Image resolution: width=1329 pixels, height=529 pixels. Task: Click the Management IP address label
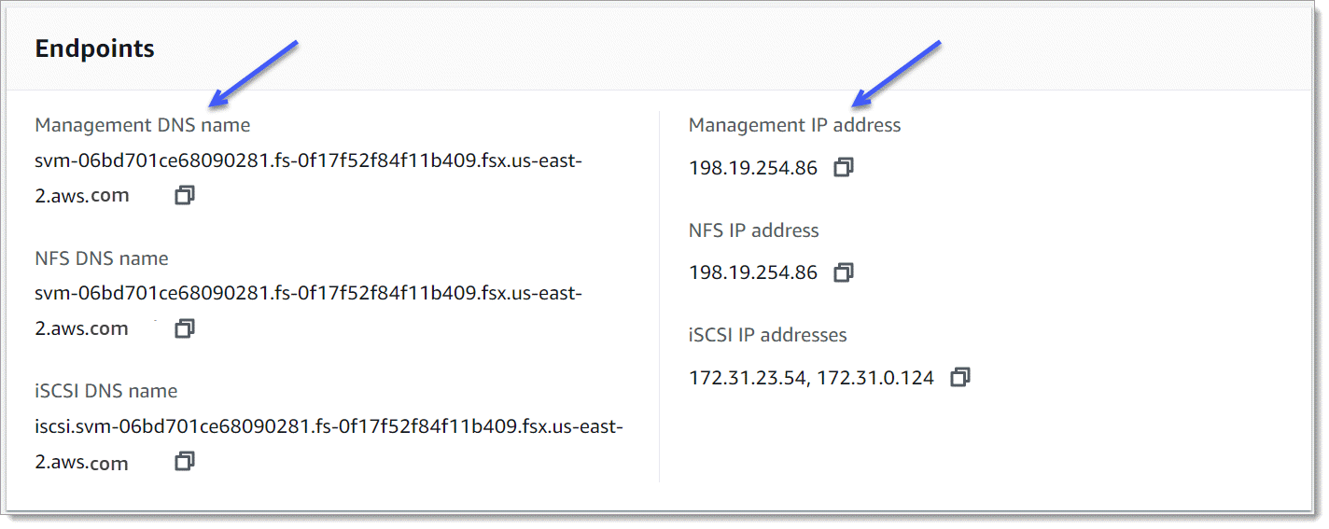pyautogui.click(x=794, y=125)
